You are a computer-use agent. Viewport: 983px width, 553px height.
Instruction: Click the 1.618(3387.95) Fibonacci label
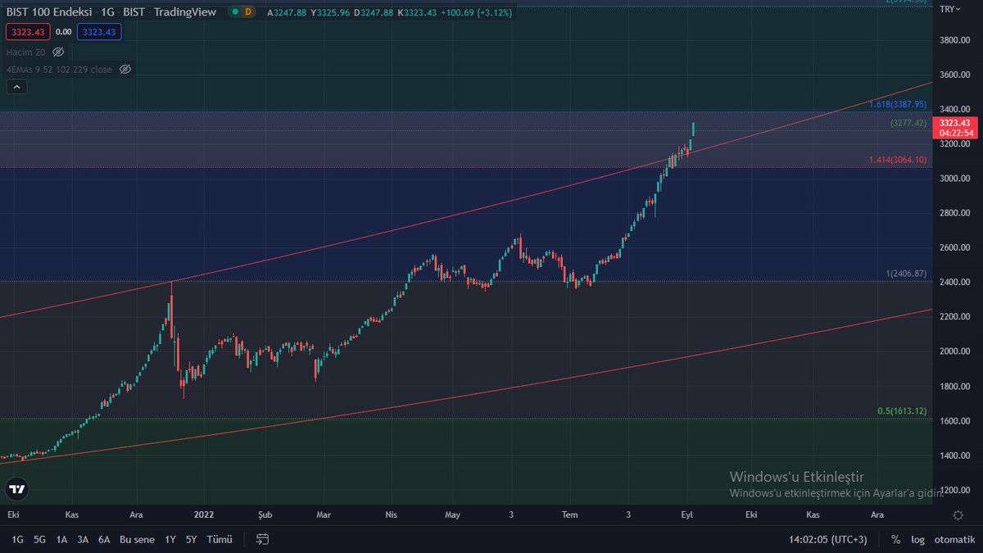click(x=898, y=104)
